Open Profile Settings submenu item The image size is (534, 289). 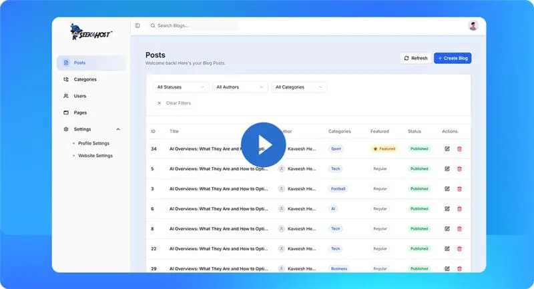[93, 143]
